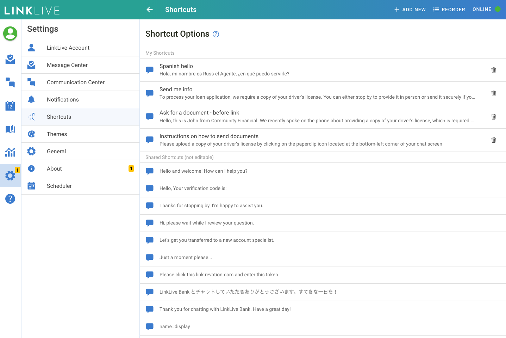
Task: Open the analytics chart icon in sidebar
Action: (x=10, y=152)
